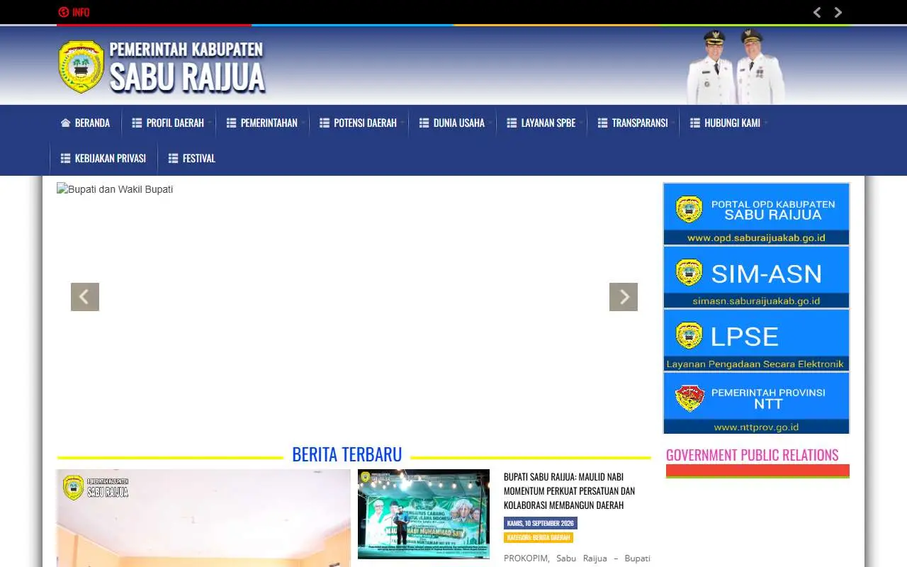
Task: Expand the Pemerintahan submenu arrow
Action: [303, 123]
